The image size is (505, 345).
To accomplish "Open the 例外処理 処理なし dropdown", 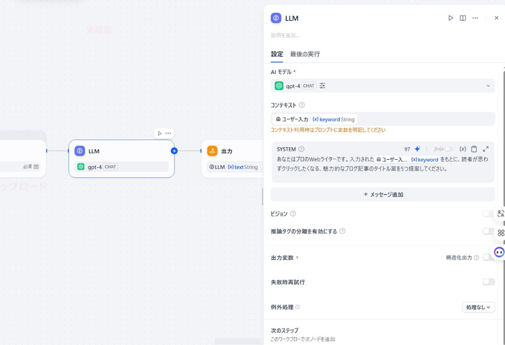I will click(478, 307).
